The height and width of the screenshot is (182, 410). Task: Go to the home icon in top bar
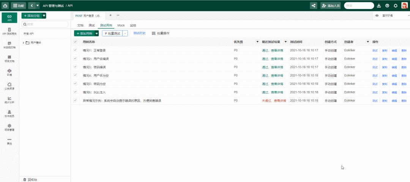click(5, 5)
